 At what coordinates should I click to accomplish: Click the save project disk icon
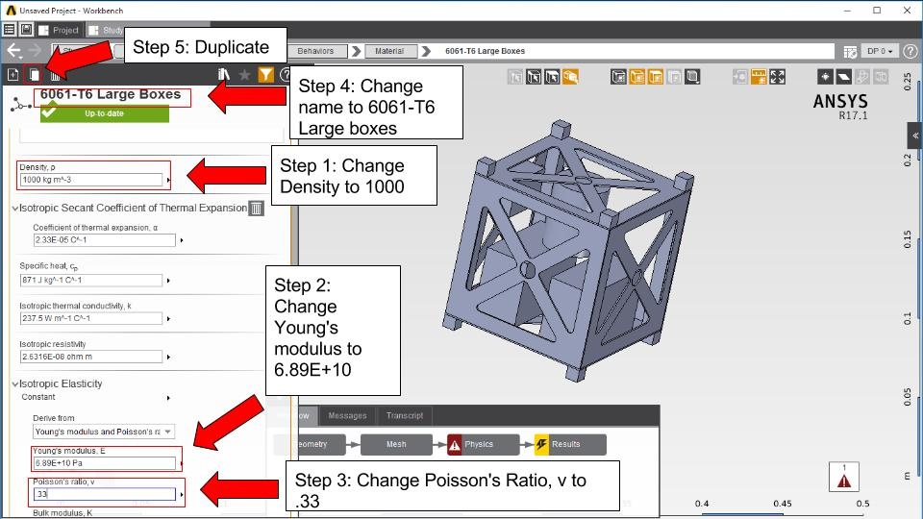(27, 30)
